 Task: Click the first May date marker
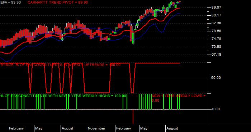pos(39,128)
